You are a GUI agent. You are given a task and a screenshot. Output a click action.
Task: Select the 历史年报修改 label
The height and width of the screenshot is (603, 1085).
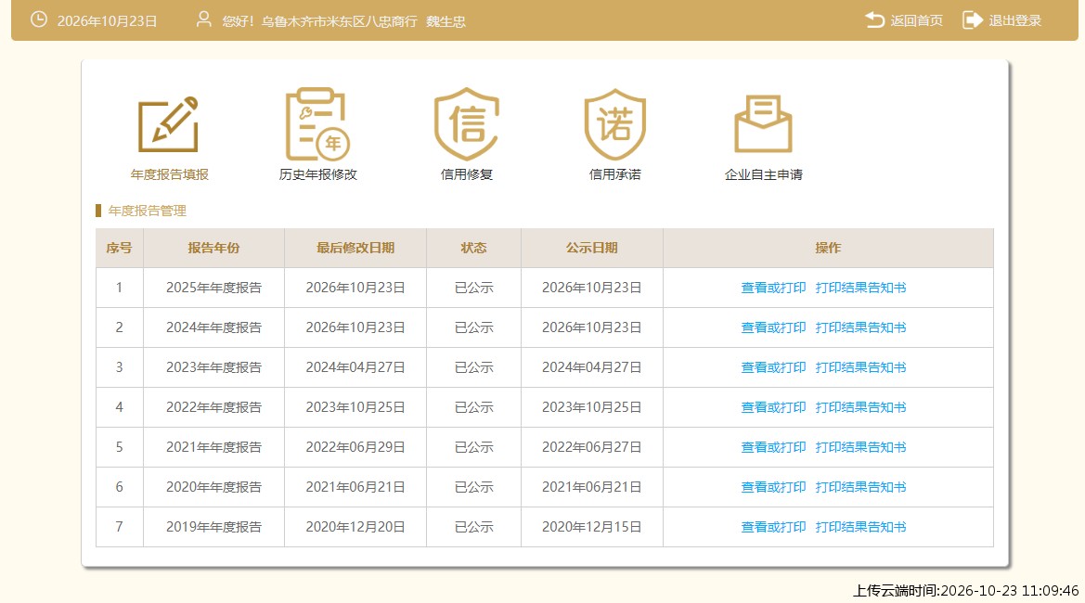pos(317,175)
